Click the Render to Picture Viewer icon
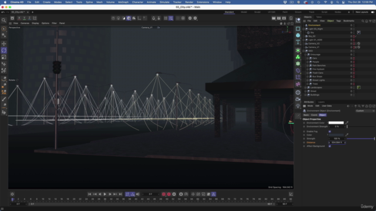The width and height of the screenshot is (376, 211). click(279, 18)
